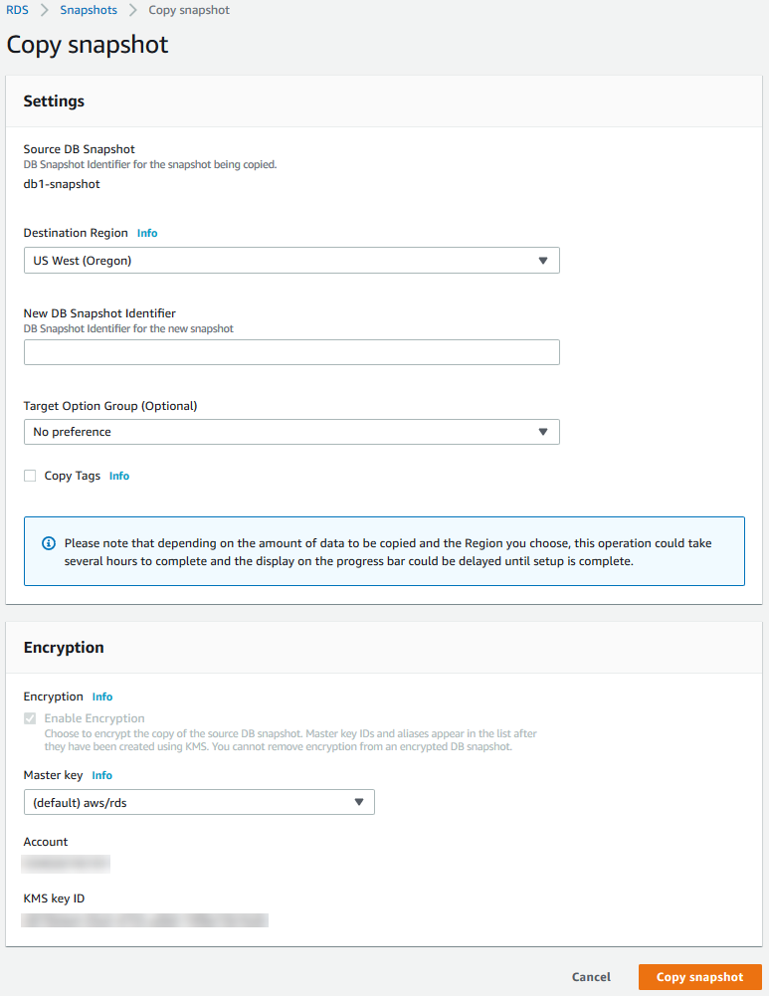Click the New DB Snapshot Identifier input field
Viewport: 769px width, 996px height.
coord(291,352)
